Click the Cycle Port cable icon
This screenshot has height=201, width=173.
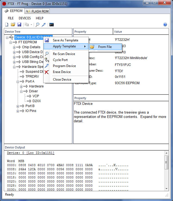[x=47, y=60]
